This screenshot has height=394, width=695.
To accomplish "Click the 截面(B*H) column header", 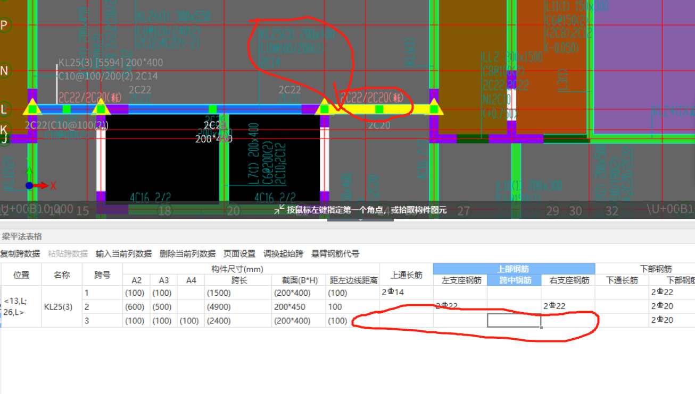I will pyautogui.click(x=298, y=280).
